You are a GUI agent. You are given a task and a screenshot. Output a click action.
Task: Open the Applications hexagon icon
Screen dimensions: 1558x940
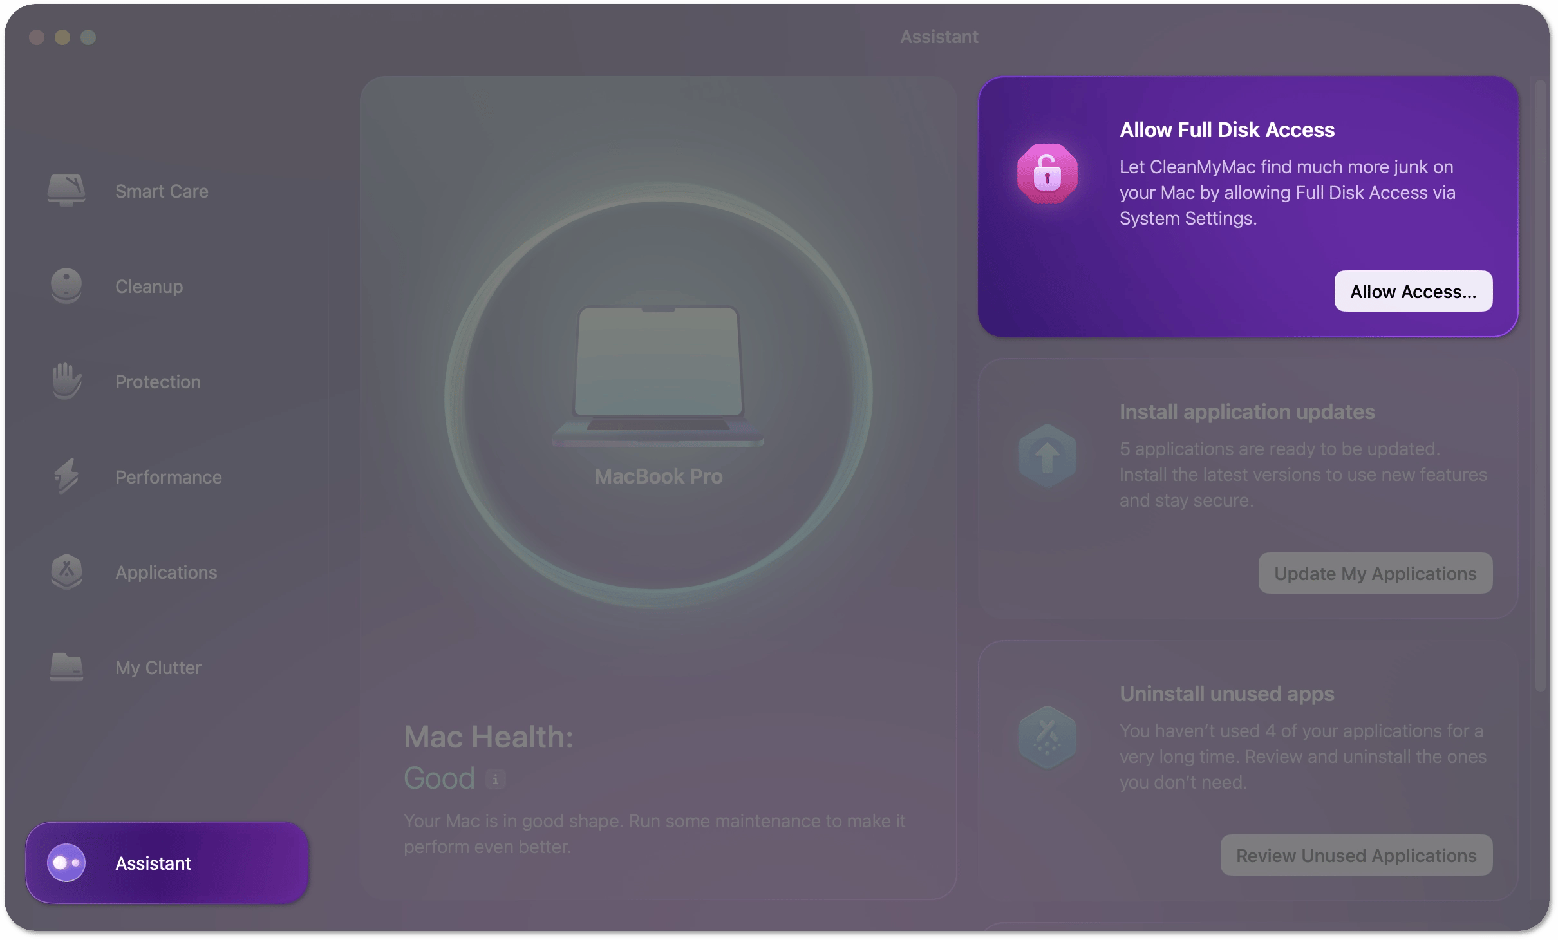[66, 572]
